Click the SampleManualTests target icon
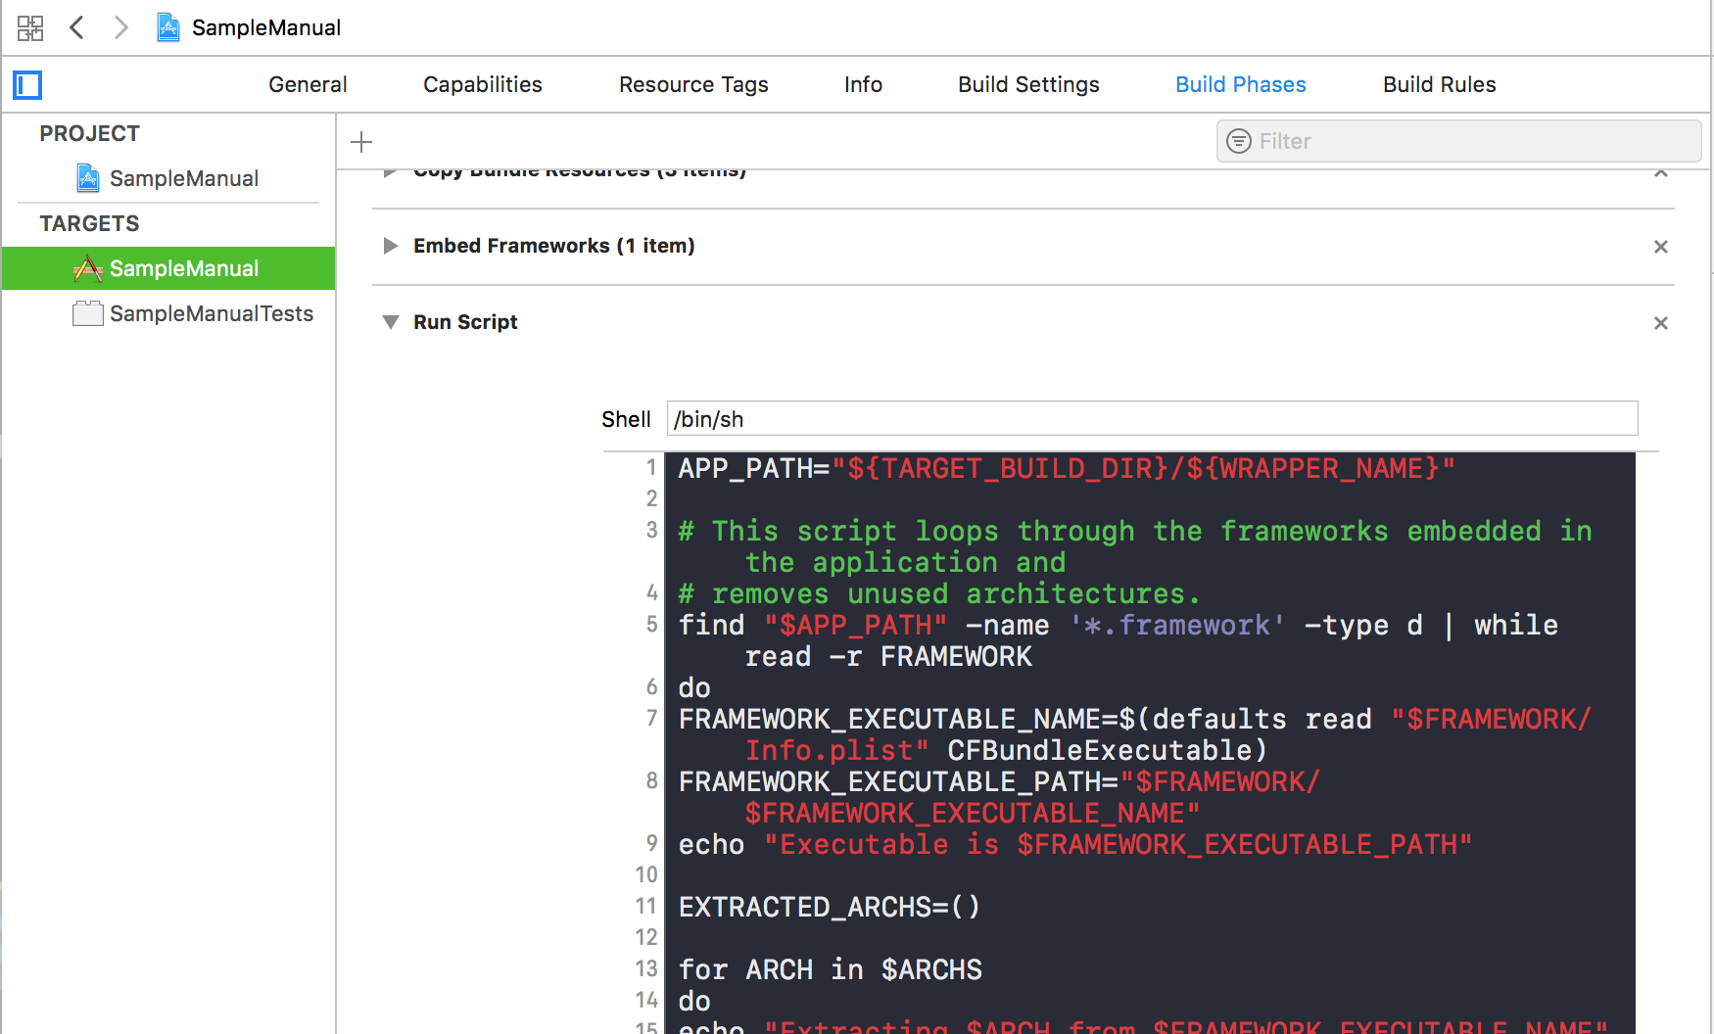Screen dimensions: 1714x1034 click(x=87, y=313)
